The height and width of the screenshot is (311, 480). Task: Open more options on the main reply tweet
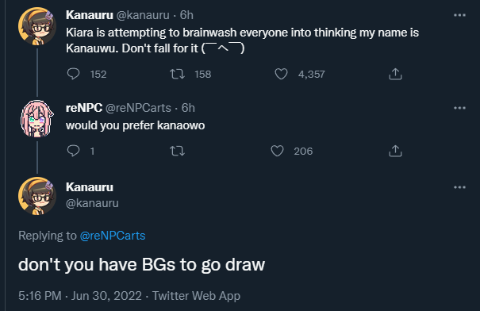[x=459, y=187]
